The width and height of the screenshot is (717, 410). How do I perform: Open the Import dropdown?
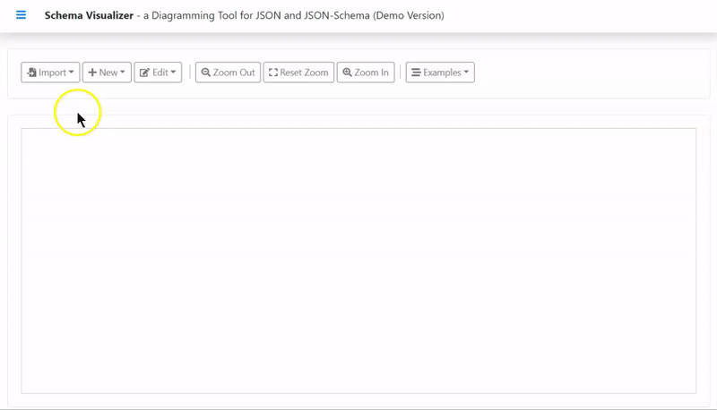click(50, 73)
